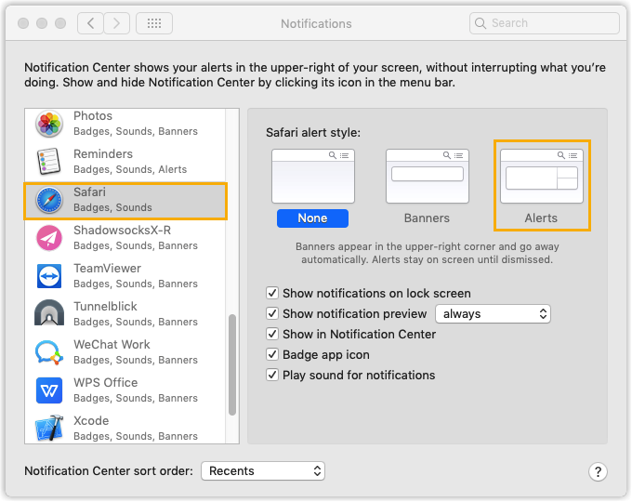Go back with the left chevron
This screenshot has height=502, width=632.
[x=91, y=23]
